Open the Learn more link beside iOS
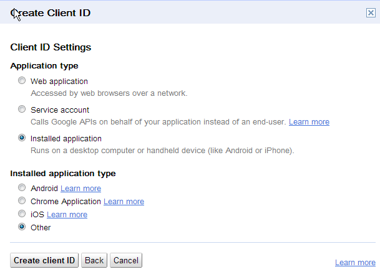This screenshot has height=272, width=380. [67, 215]
